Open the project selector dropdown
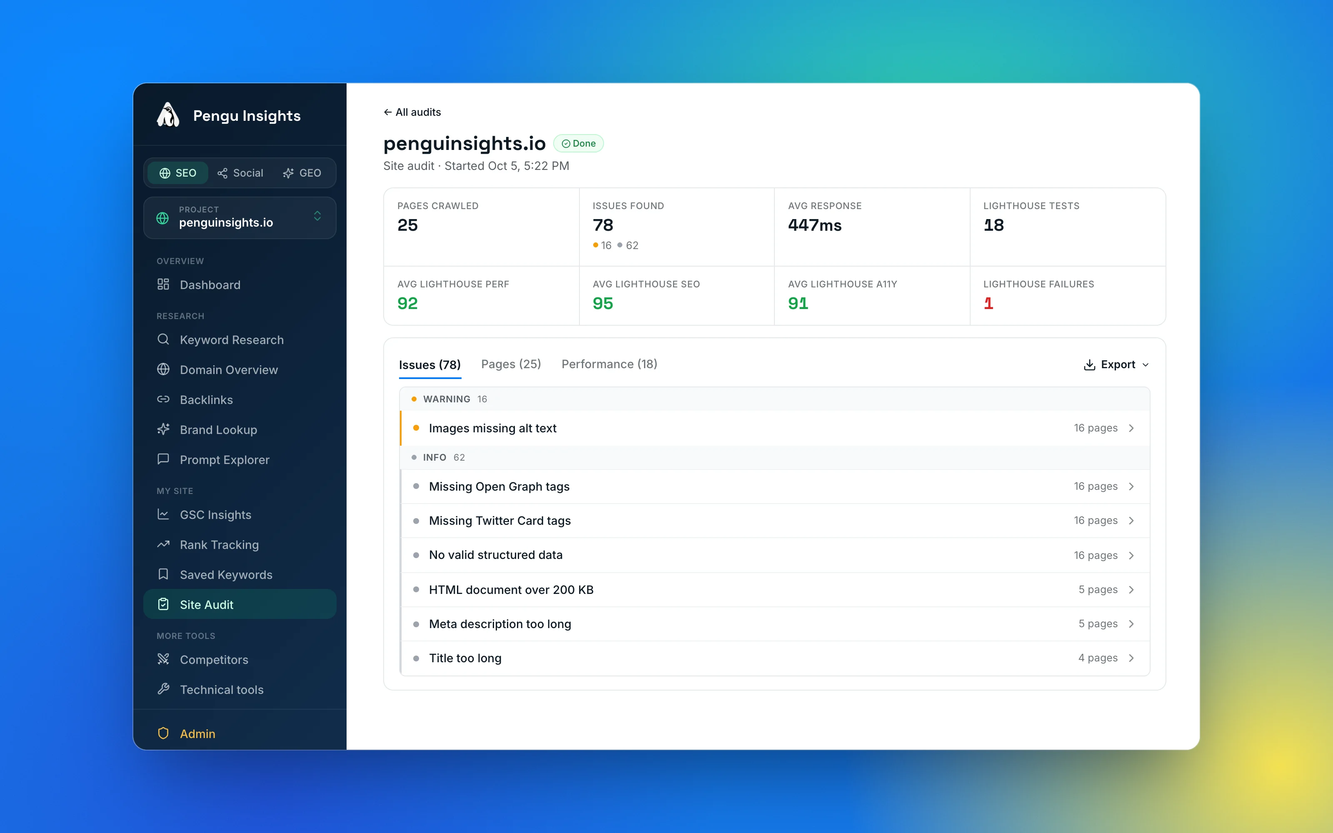This screenshot has height=833, width=1333. [x=240, y=217]
